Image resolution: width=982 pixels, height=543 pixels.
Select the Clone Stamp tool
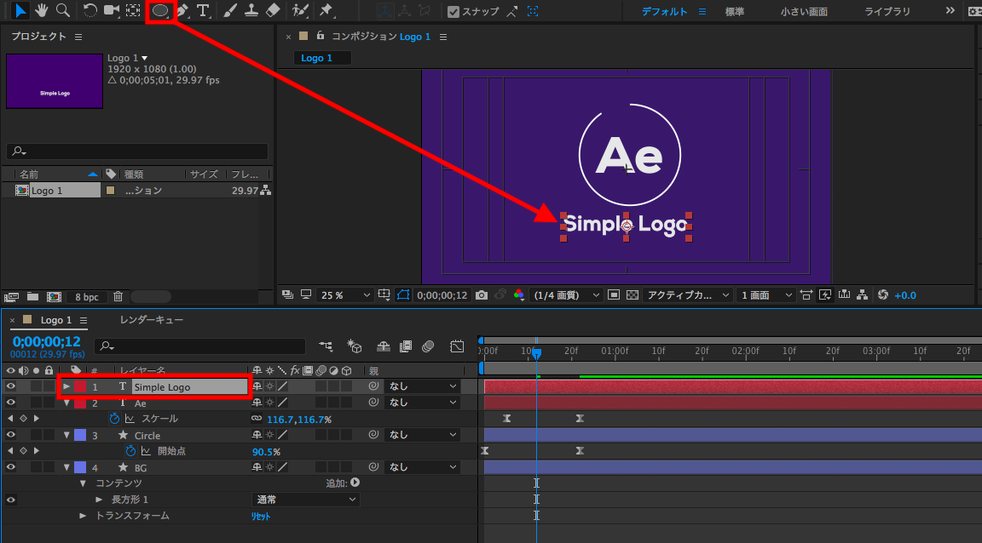251,10
